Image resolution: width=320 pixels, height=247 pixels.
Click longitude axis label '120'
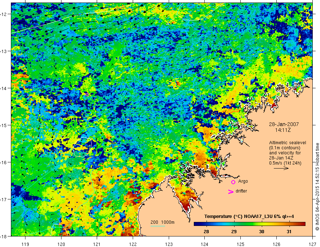click(x=61, y=244)
